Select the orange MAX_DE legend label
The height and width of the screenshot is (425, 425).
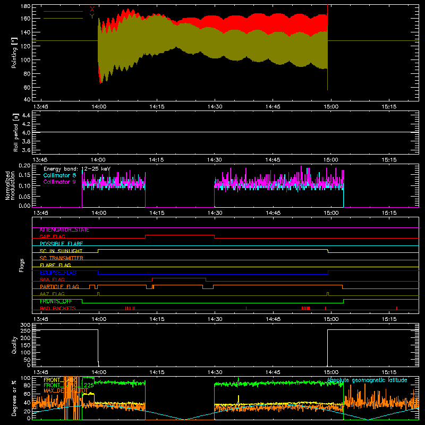click(66, 390)
